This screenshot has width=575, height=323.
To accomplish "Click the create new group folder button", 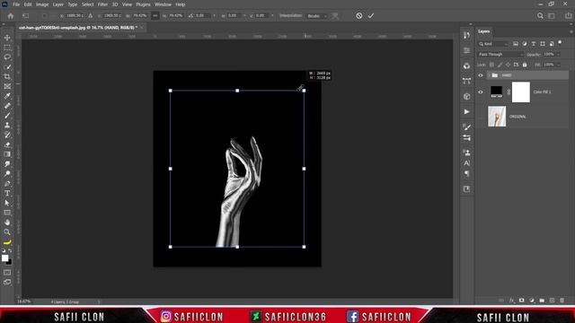I will [542, 301].
